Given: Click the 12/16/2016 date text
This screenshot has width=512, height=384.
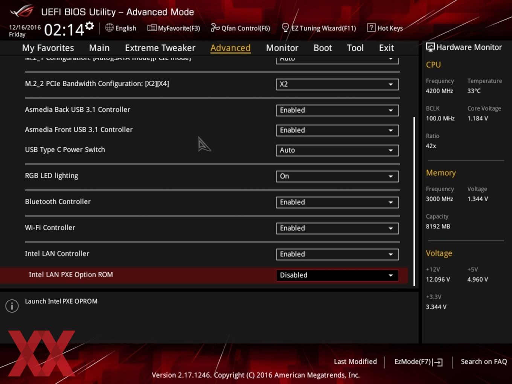Looking at the screenshot, I should tap(25, 27).
